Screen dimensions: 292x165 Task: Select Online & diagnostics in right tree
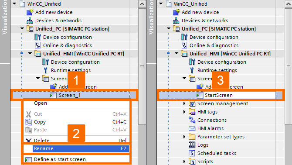click(x=214, y=45)
